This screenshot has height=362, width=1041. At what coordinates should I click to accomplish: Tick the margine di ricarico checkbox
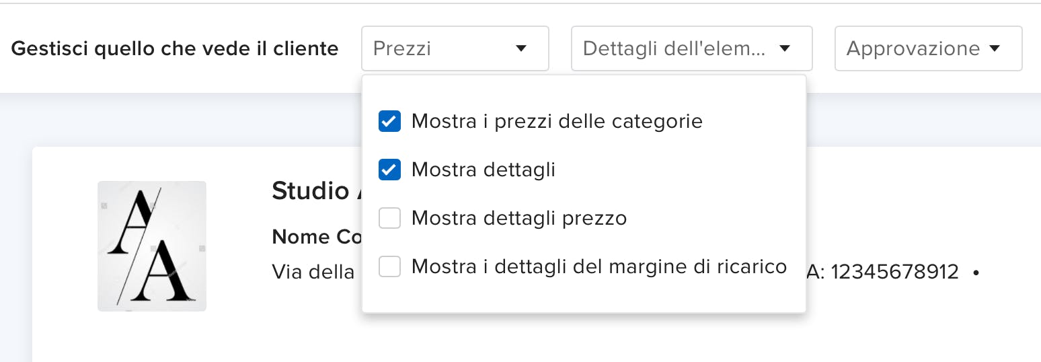click(389, 266)
